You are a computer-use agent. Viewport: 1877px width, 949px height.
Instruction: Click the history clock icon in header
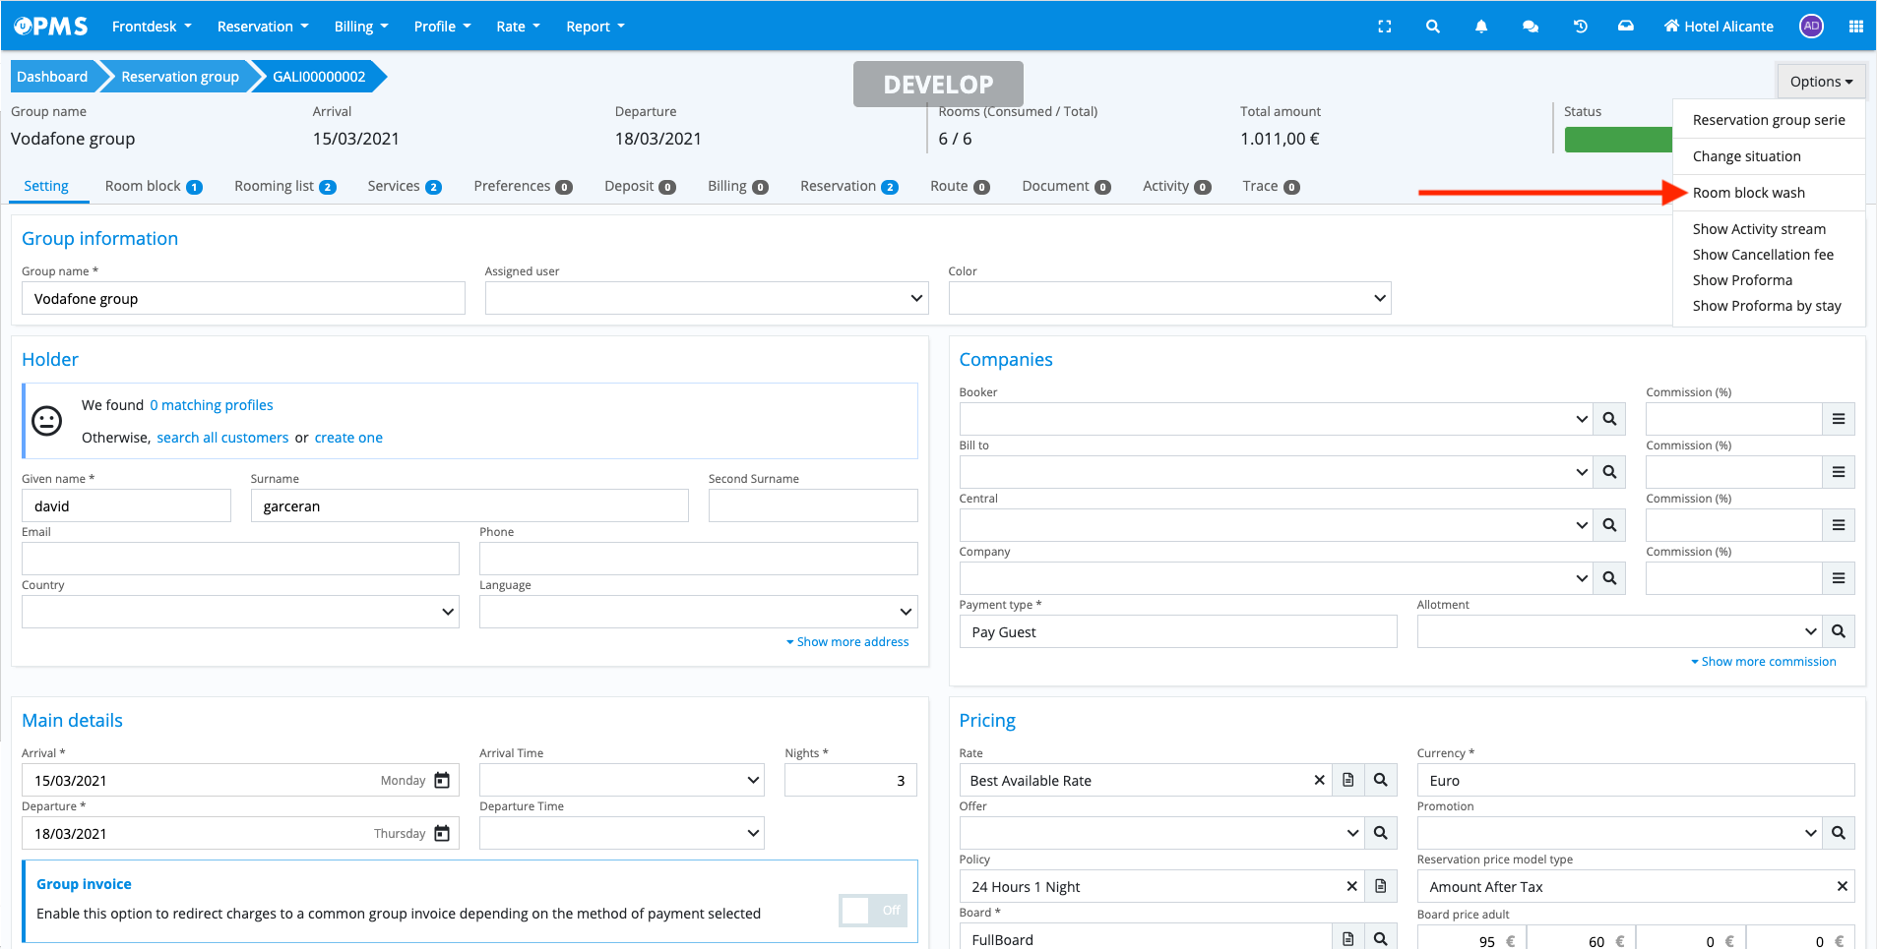[x=1580, y=27]
